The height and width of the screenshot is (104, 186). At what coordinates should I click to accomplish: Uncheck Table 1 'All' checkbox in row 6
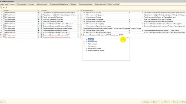(38, 24)
